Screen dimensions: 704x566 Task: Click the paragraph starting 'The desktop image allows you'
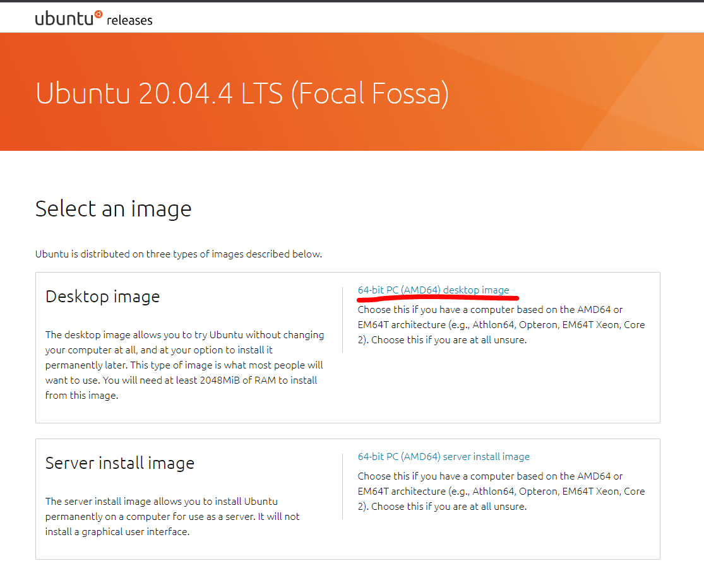tap(184, 365)
